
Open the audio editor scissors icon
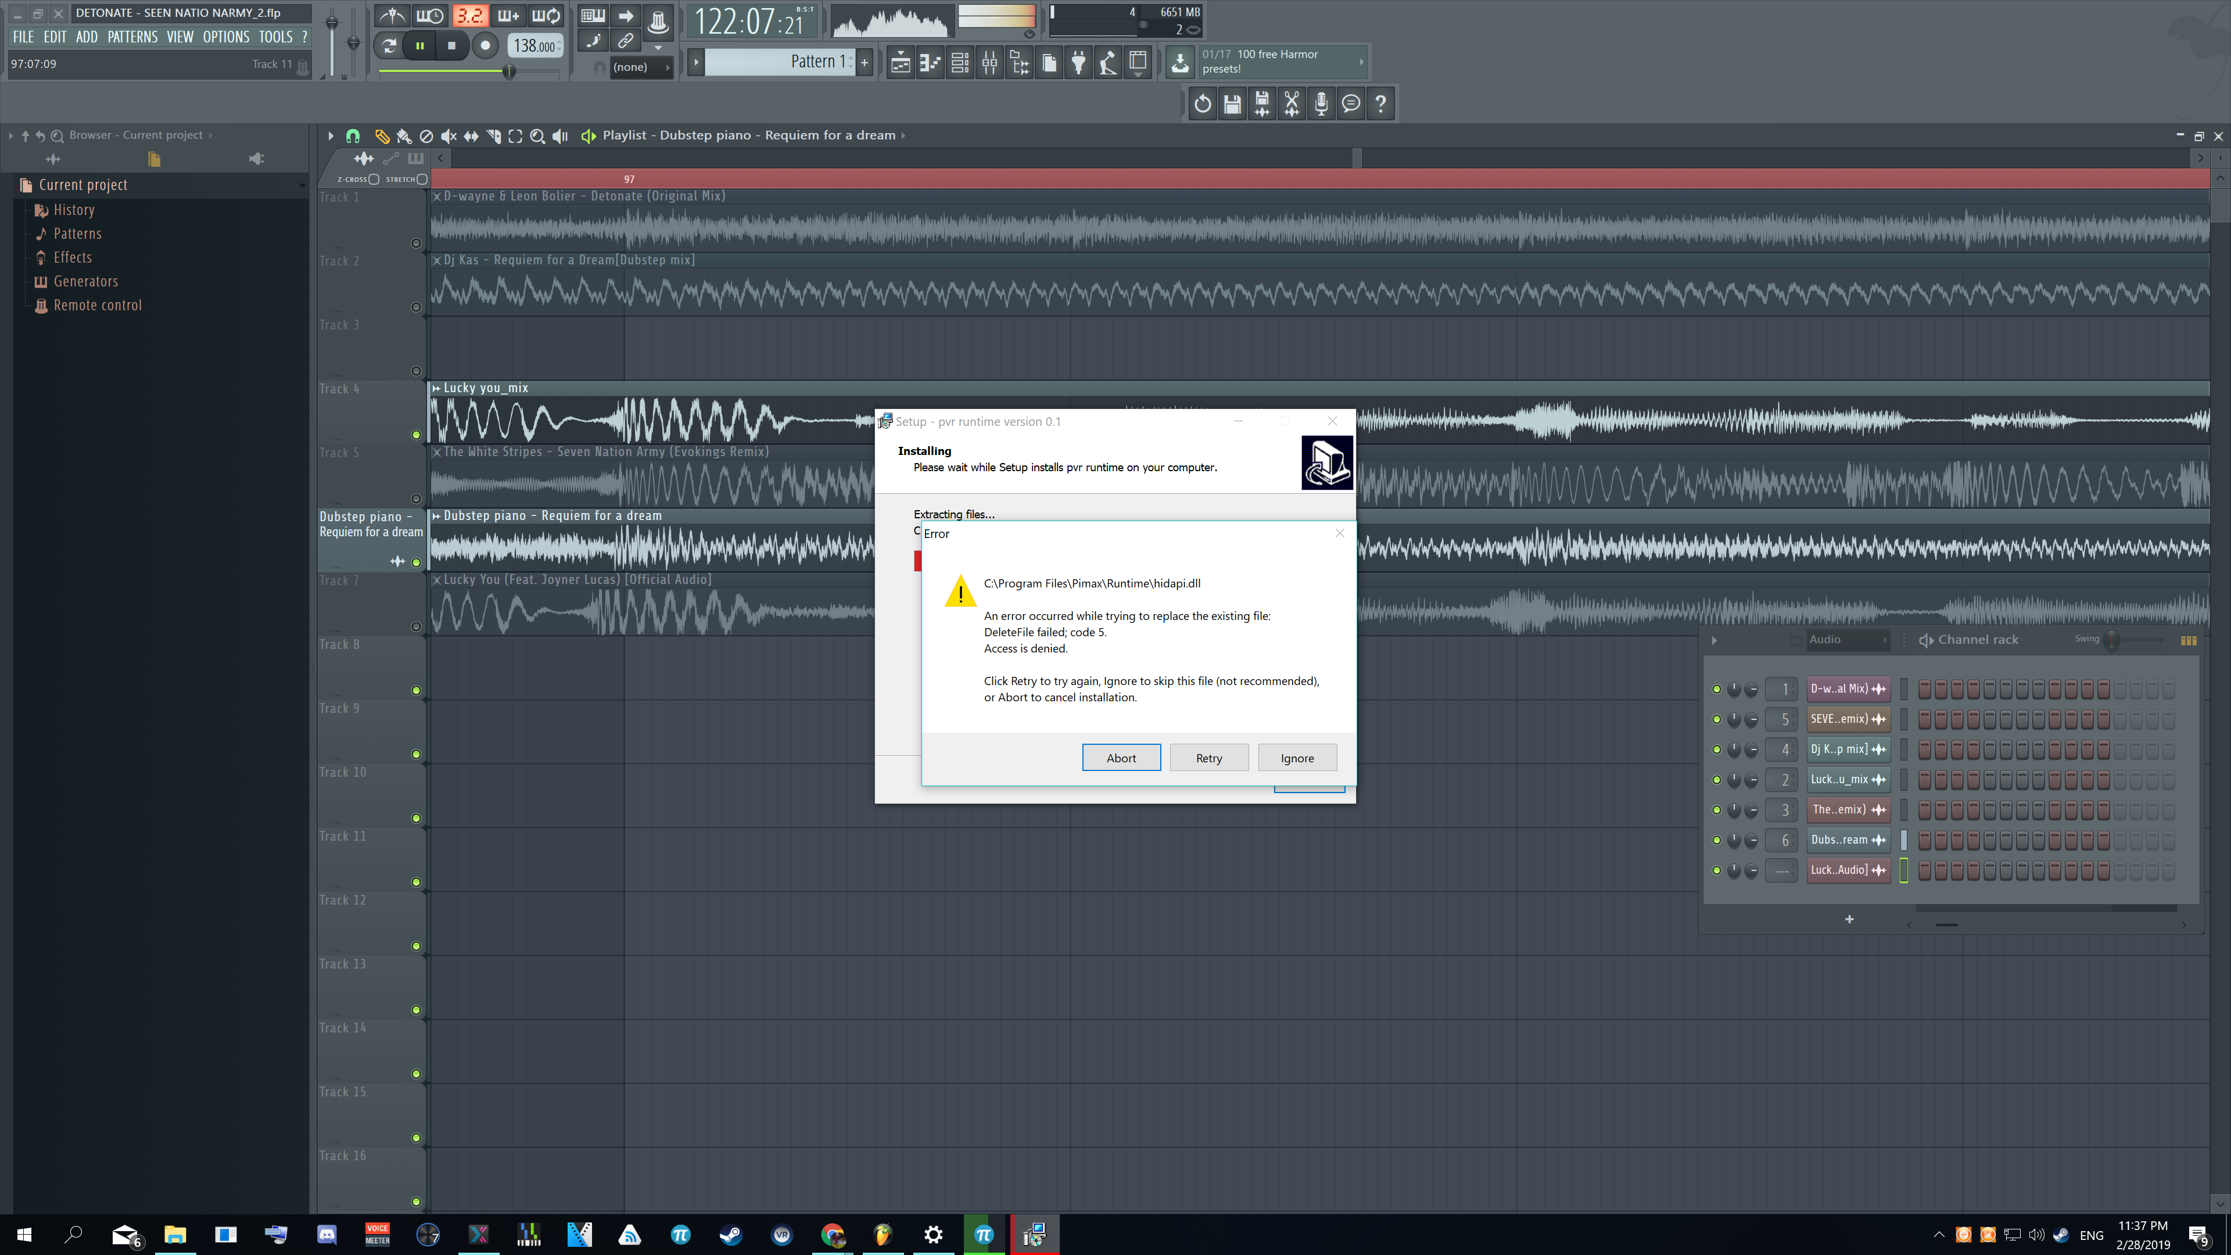(1292, 104)
